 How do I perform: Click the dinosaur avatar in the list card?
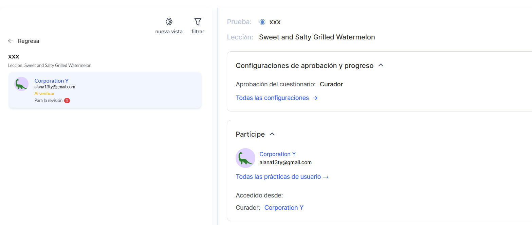pos(21,84)
